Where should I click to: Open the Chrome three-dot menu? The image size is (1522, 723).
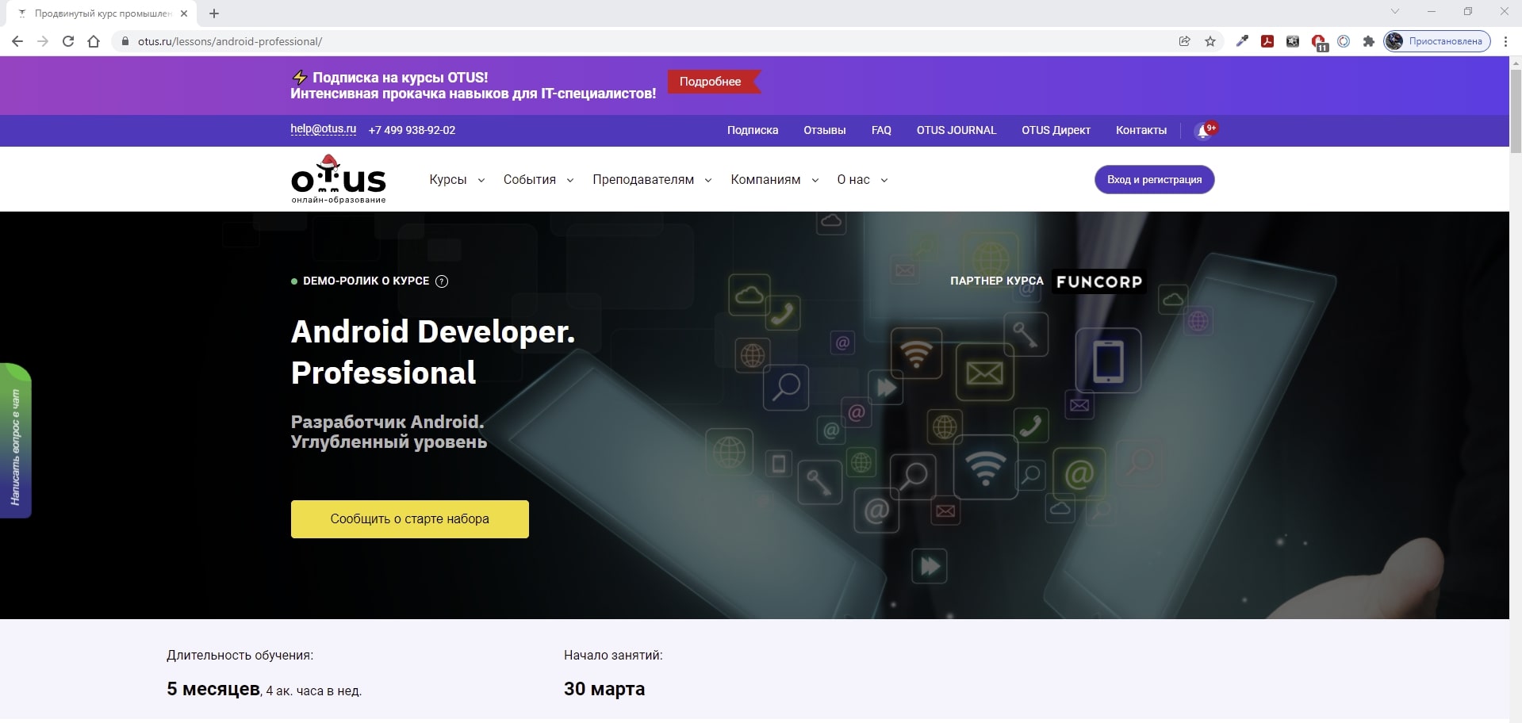coord(1505,41)
